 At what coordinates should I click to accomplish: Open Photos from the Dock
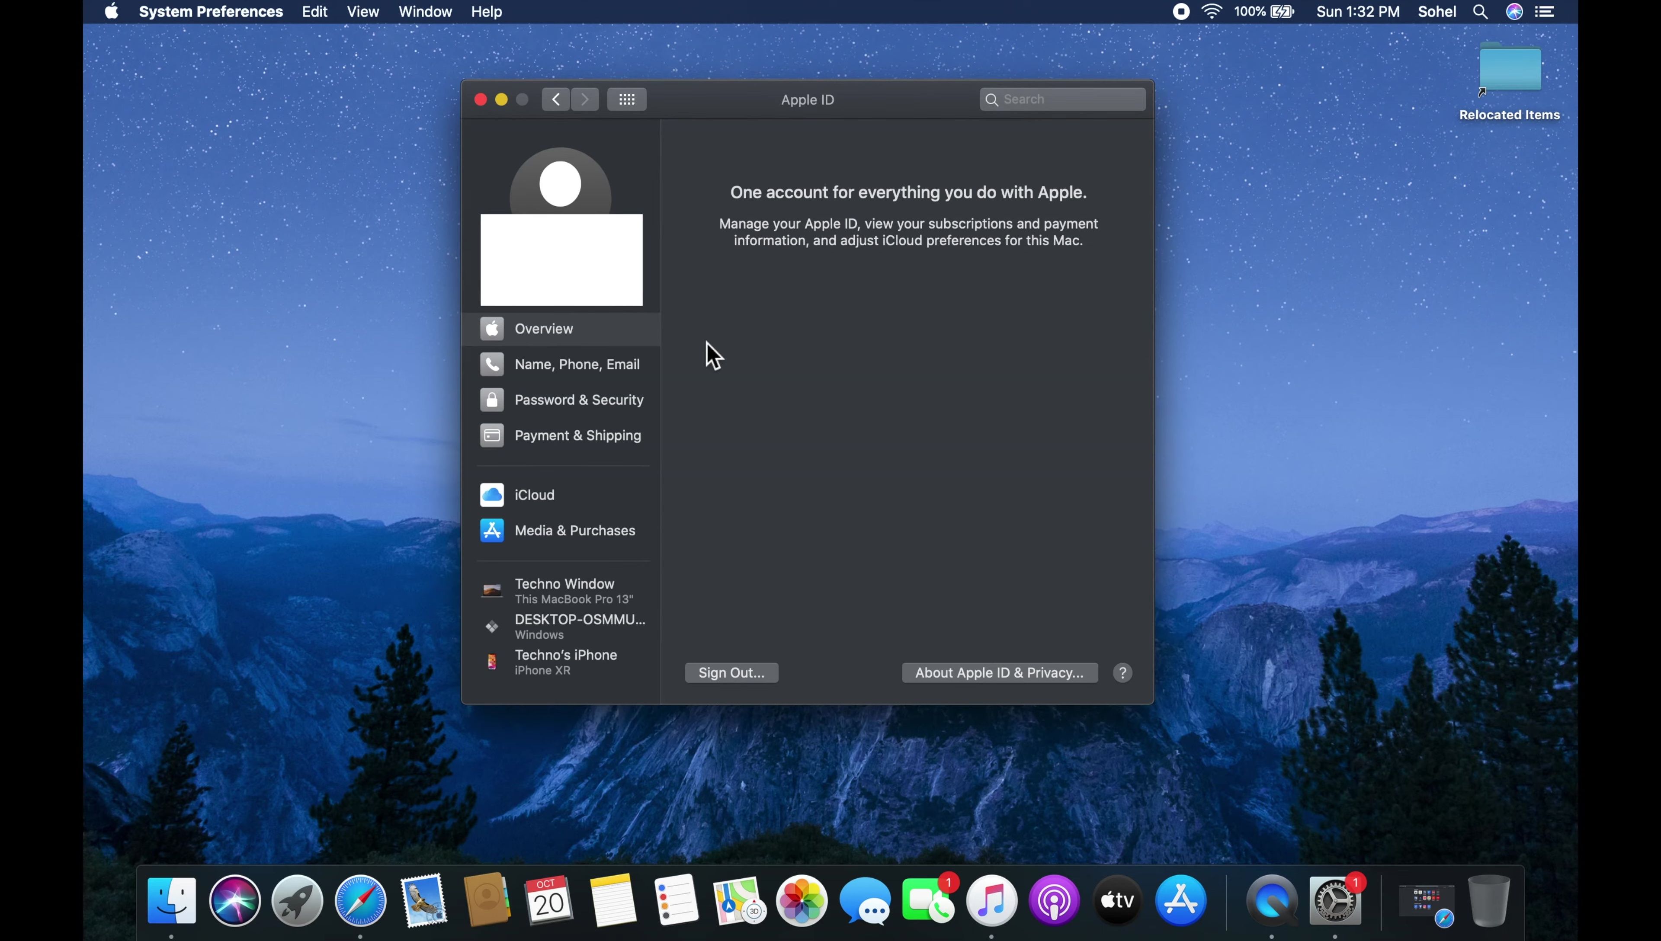coord(802,900)
